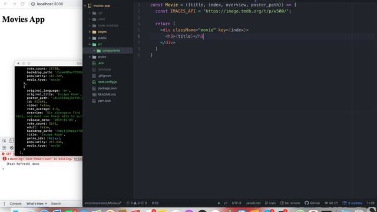The image size is (377, 212).
Task: Collapse the movies-app project root
Action: (x=85, y=5)
